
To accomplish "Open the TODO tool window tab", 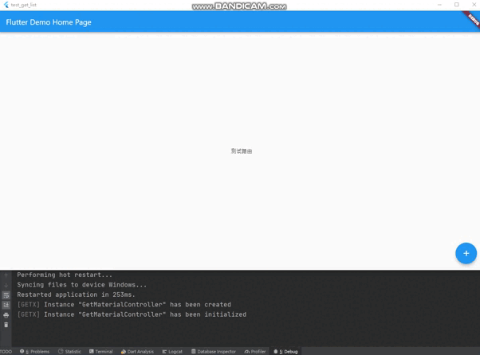I will [x=6, y=351].
